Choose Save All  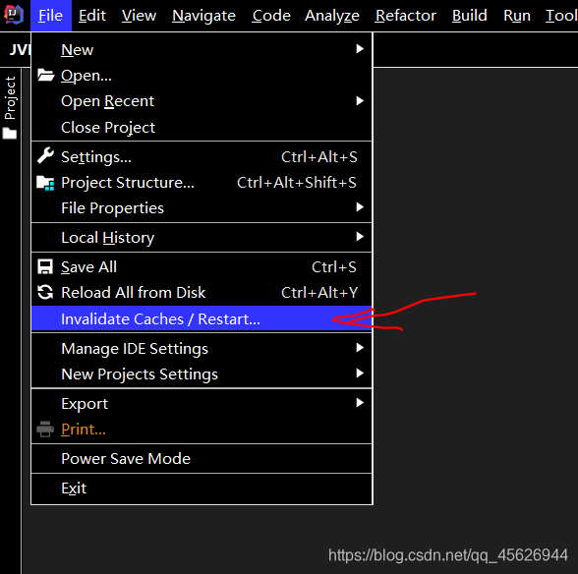[202, 267]
